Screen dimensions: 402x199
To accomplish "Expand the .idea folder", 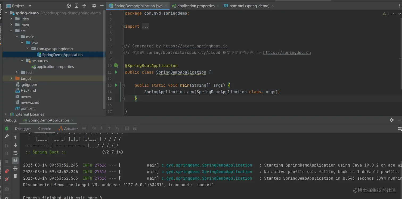I will [x=11, y=19].
